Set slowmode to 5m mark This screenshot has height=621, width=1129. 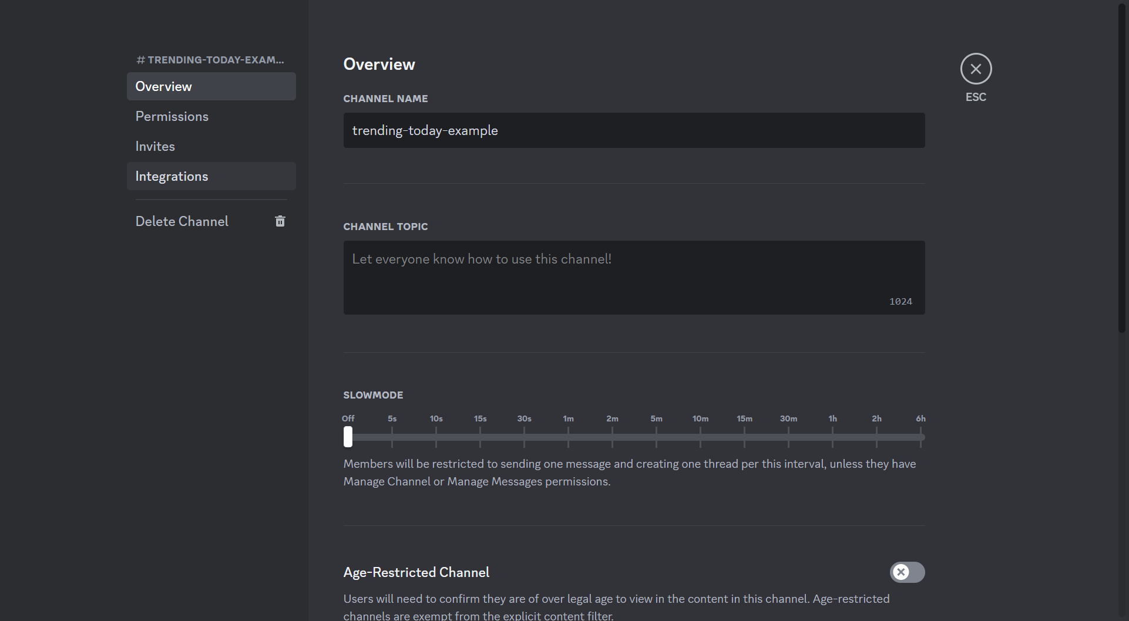pos(656,437)
